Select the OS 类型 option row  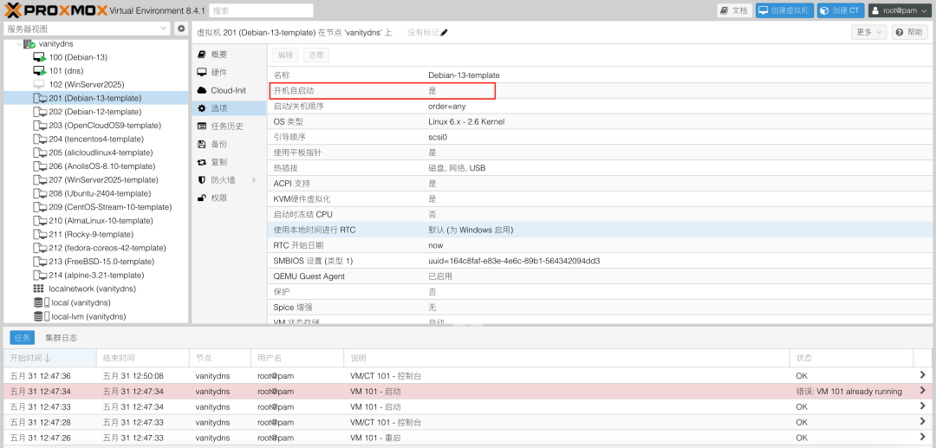[x=598, y=121]
